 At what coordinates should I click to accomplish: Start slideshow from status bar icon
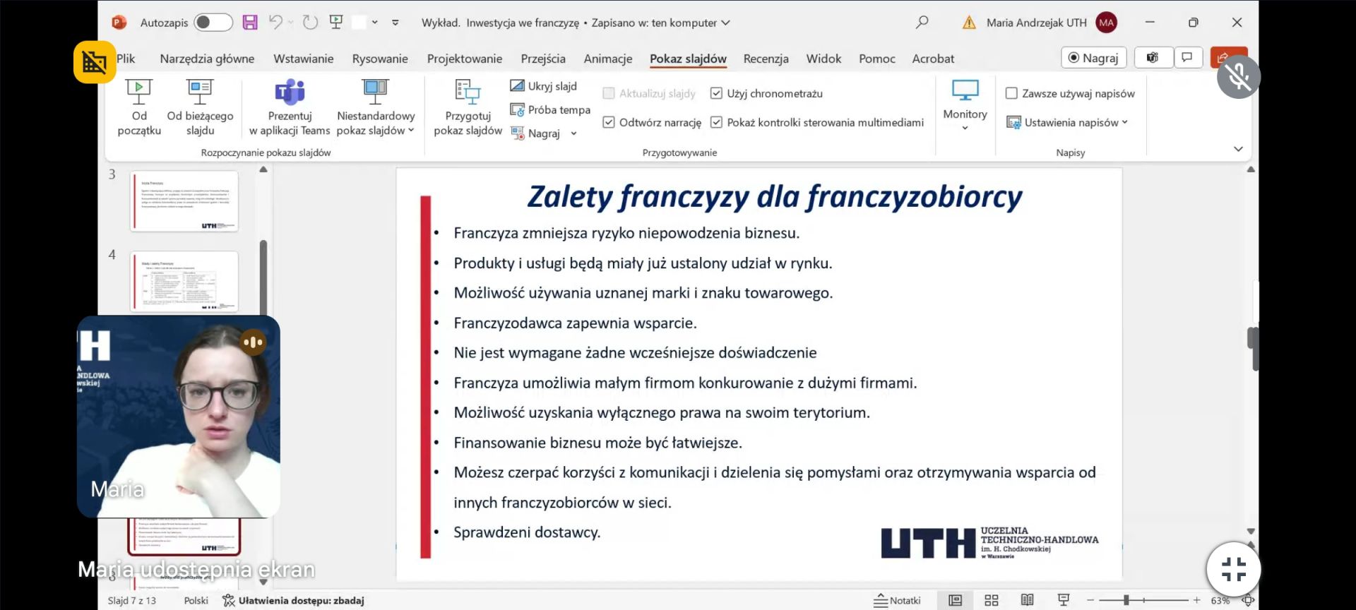(1063, 600)
